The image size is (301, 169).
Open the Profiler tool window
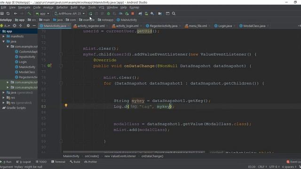pyautogui.click(x=91, y=162)
